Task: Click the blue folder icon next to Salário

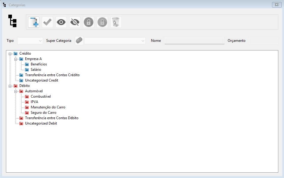Action: pyautogui.click(x=27, y=70)
